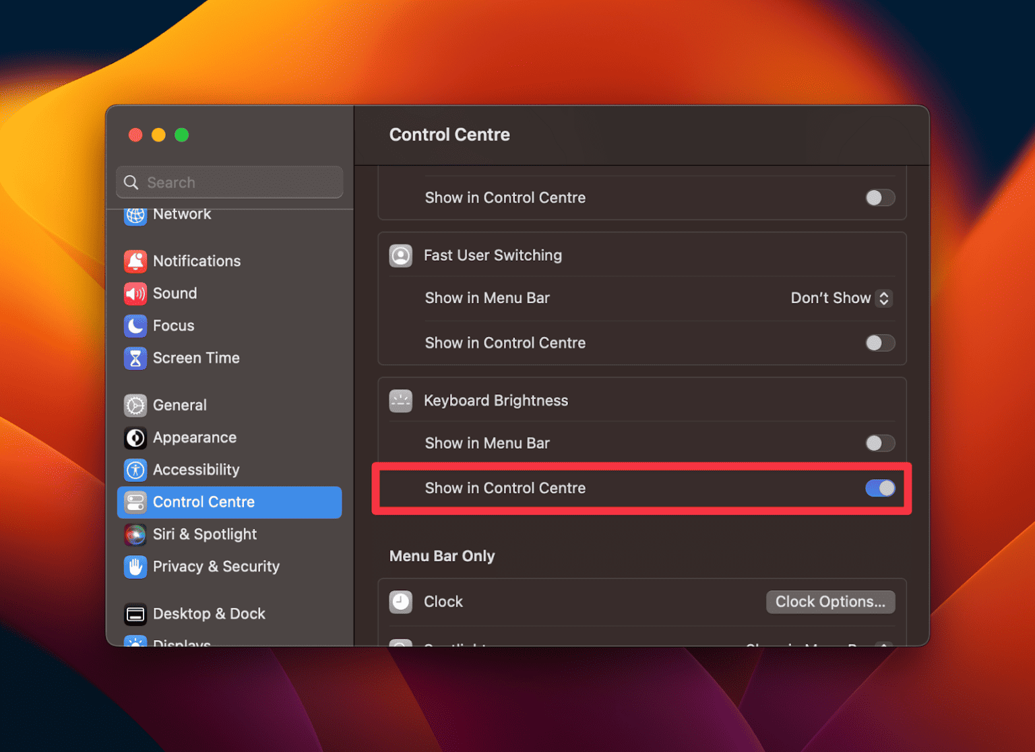Open Clock Options
The image size is (1035, 752).
[x=830, y=602]
